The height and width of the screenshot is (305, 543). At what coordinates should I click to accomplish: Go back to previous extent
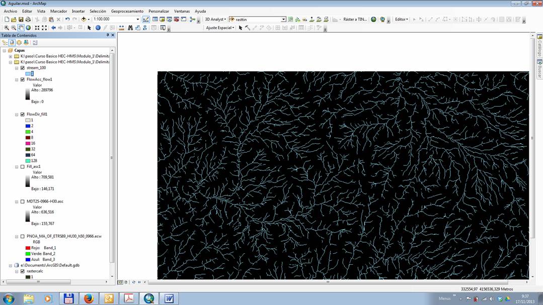pos(53,28)
